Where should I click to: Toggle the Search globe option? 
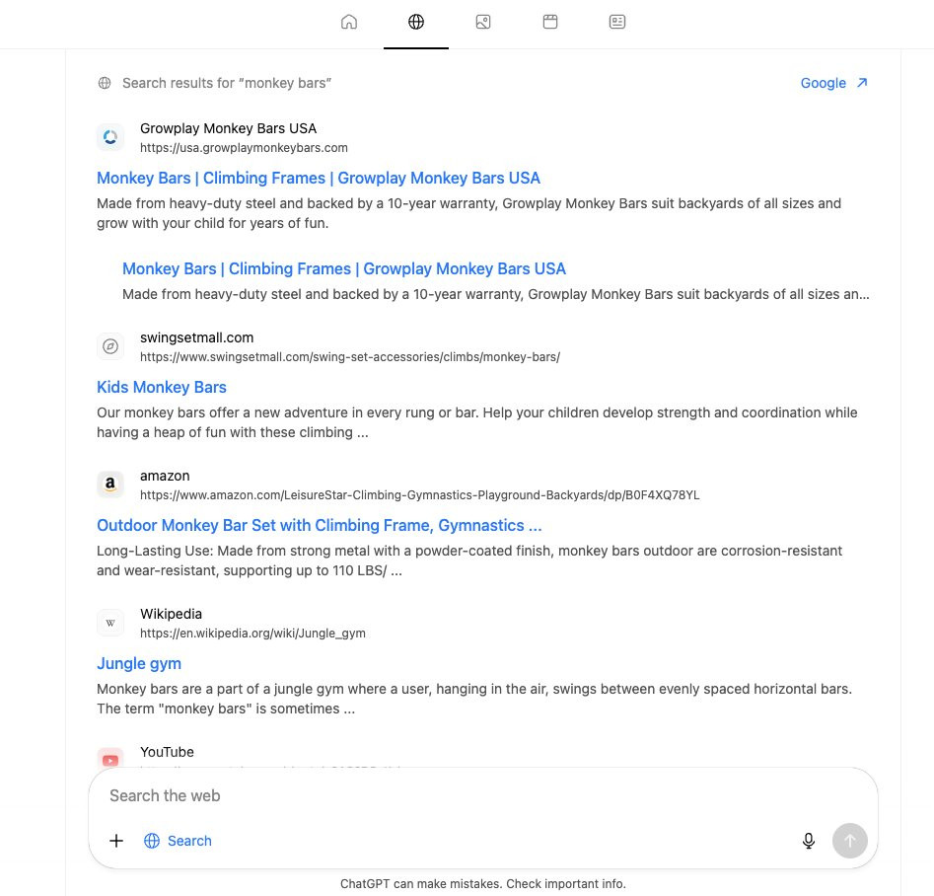(178, 841)
